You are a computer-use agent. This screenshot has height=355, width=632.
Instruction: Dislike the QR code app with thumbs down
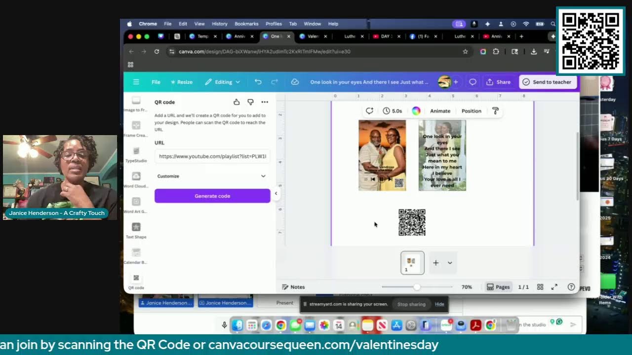[x=250, y=102]
